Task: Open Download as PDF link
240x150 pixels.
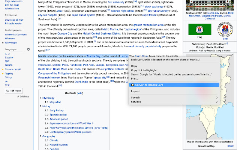Action: click(x=14, y=20)
